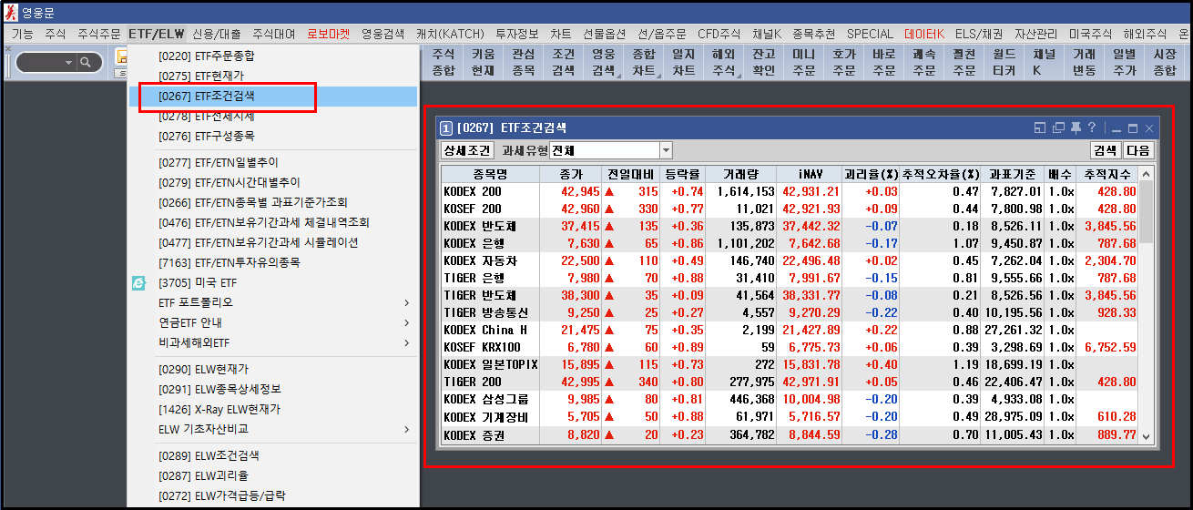This screenshot has width=1193, height=510.
Task: Click the 상세조건 button
Action: pos(468,150)
